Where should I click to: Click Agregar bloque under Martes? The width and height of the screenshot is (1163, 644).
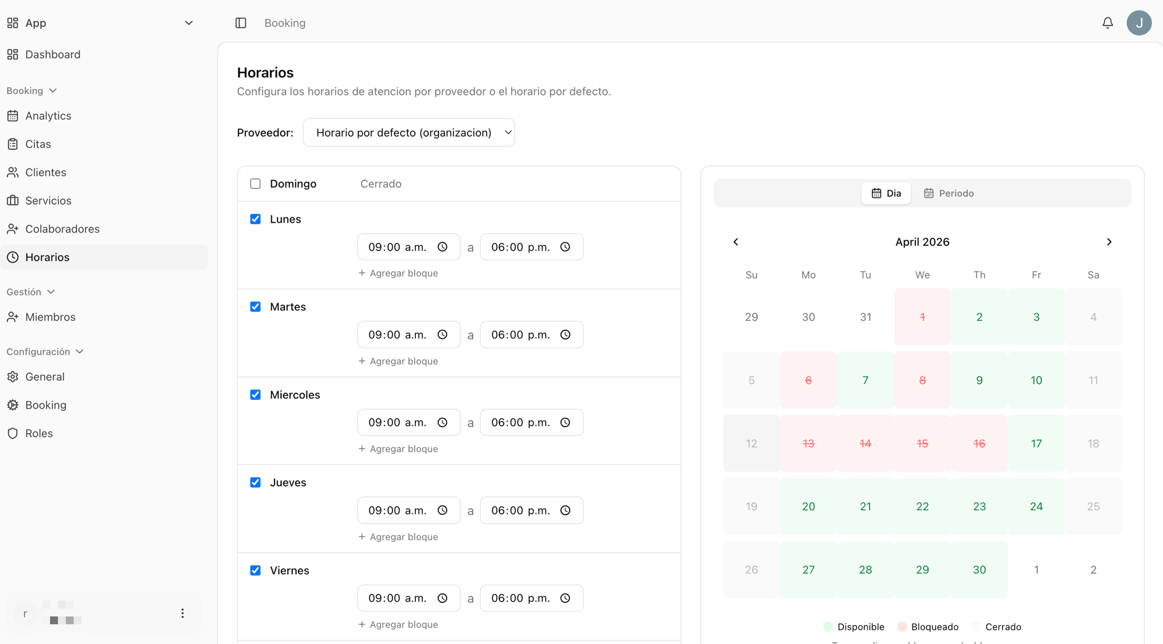(x=398, y=360)
